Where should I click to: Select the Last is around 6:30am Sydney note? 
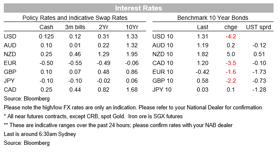[40, 134]
